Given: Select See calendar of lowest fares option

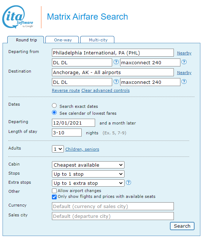Looking at the screenshot, I should (x=54, y=113).
